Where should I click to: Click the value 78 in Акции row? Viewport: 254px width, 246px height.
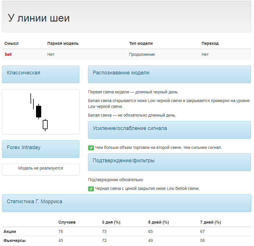(60, 231)
